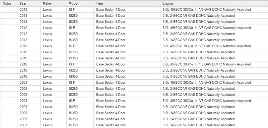Select the 2013 IS250 model cell
Screen dimensions: 268x128
[80, 16]
